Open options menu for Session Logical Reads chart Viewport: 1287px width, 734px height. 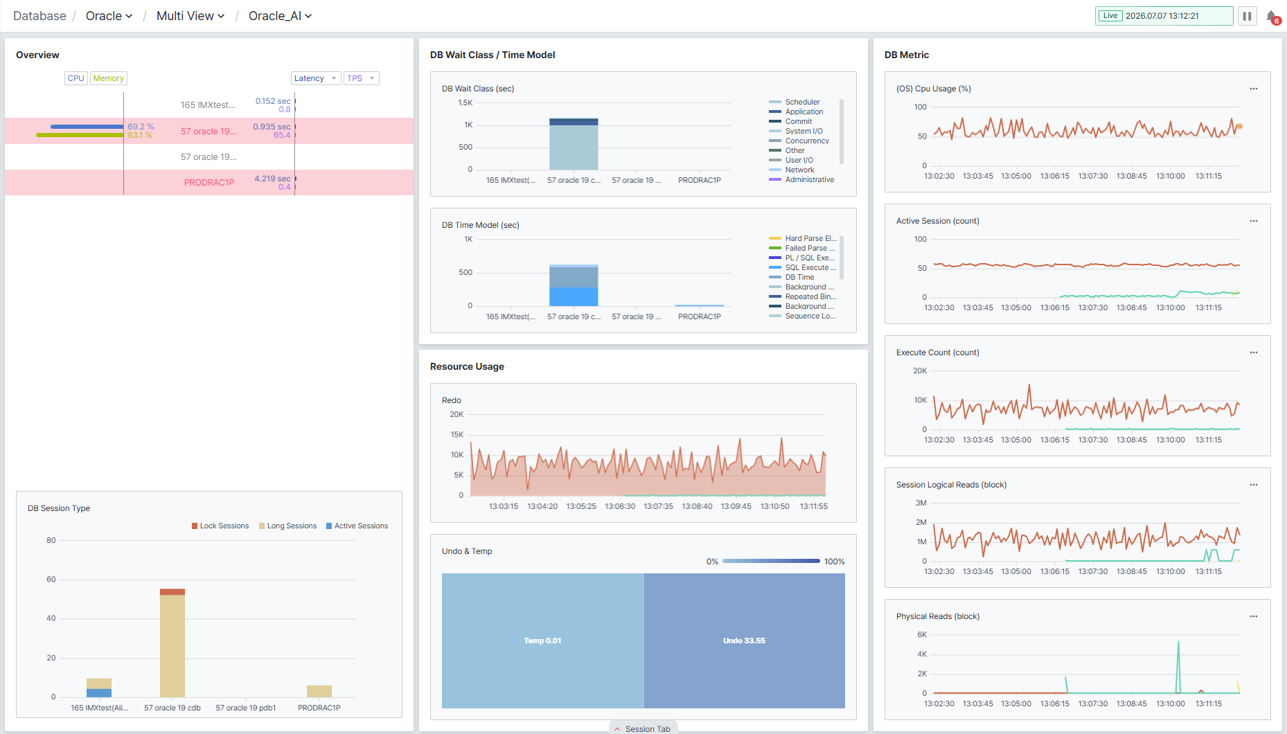point(1253,485)
